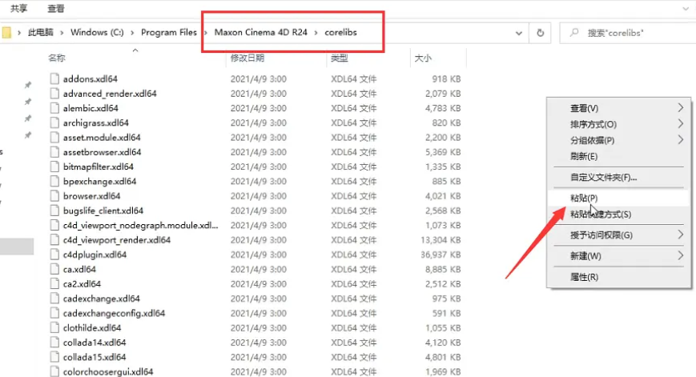Viewport: 696px width, 377px height.
Task: Expand the 新建(W) submenu arrow
Action: [x=681, y=255]
